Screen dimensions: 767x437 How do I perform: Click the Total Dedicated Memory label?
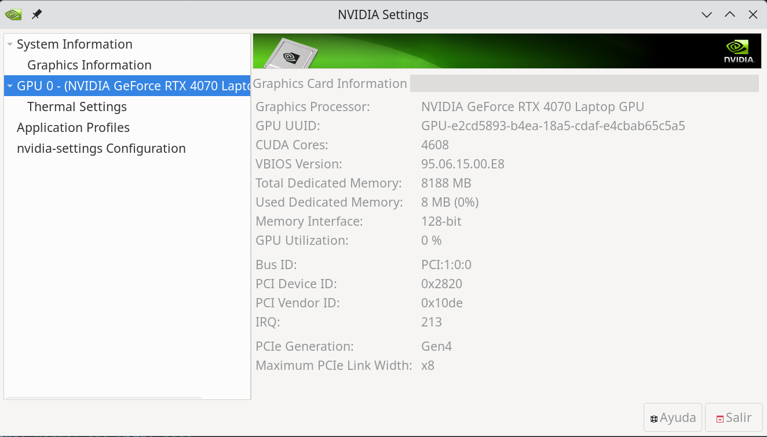pyautogui.click(x=328, y=183)
